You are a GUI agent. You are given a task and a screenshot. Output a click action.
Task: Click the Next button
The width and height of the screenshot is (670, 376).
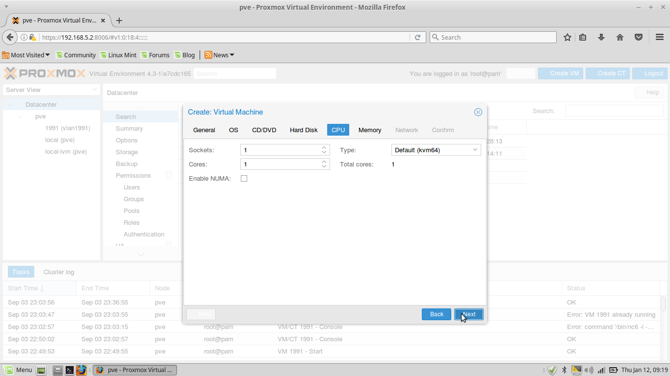(469, 314)
